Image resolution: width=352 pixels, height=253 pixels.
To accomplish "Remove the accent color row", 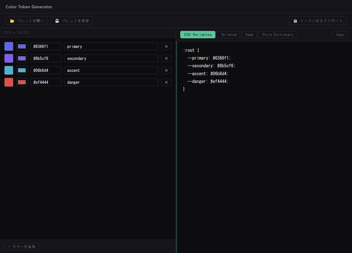I will tap(166, 70).
